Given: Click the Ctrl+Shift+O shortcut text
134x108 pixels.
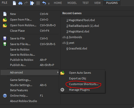Looking at the screenshot, I should tap(48, 25).
